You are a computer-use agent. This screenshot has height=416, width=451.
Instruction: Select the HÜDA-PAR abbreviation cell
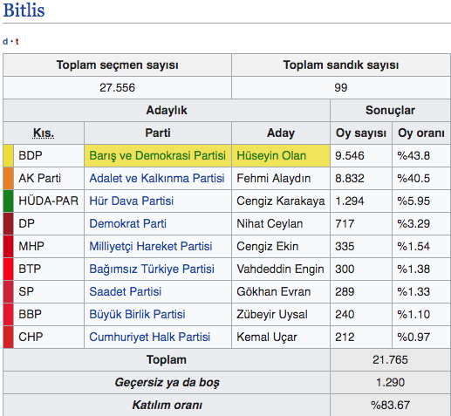tap(49, 201)
